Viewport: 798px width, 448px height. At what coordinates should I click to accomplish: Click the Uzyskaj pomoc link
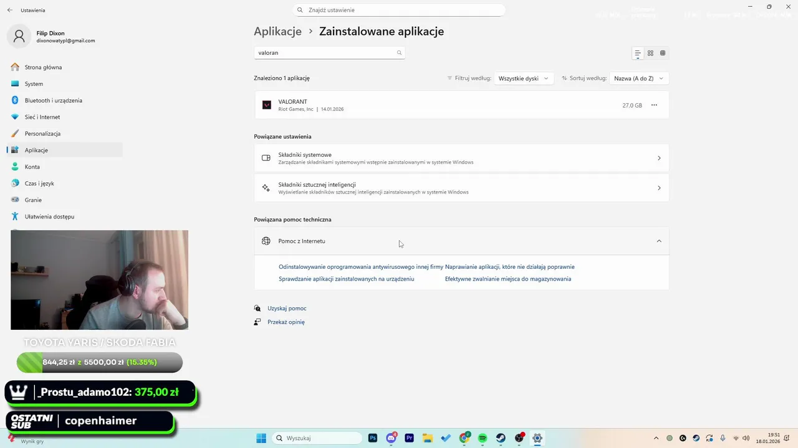click(287, 309)
